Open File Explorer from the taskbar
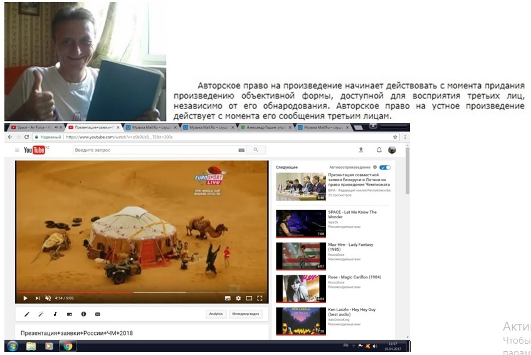Image resolution: width=531 pixels, height=355 pixels. click(x=31, y=346)
